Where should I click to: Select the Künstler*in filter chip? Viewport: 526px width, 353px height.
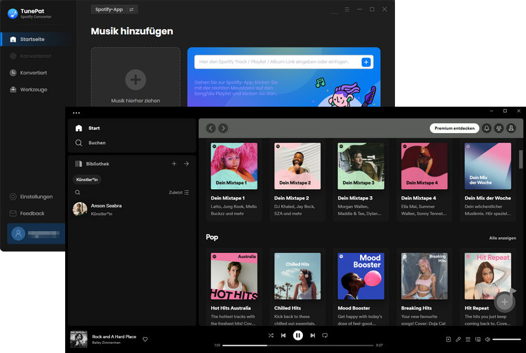tap(87, 180)
